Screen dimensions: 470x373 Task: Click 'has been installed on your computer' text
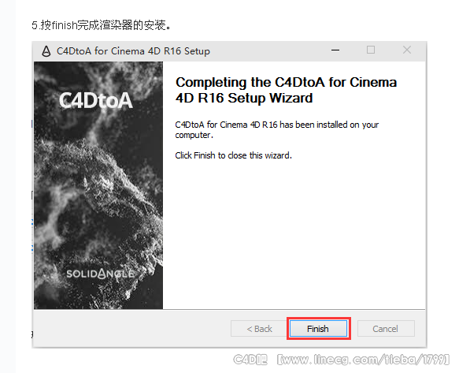tap(277, 130)
